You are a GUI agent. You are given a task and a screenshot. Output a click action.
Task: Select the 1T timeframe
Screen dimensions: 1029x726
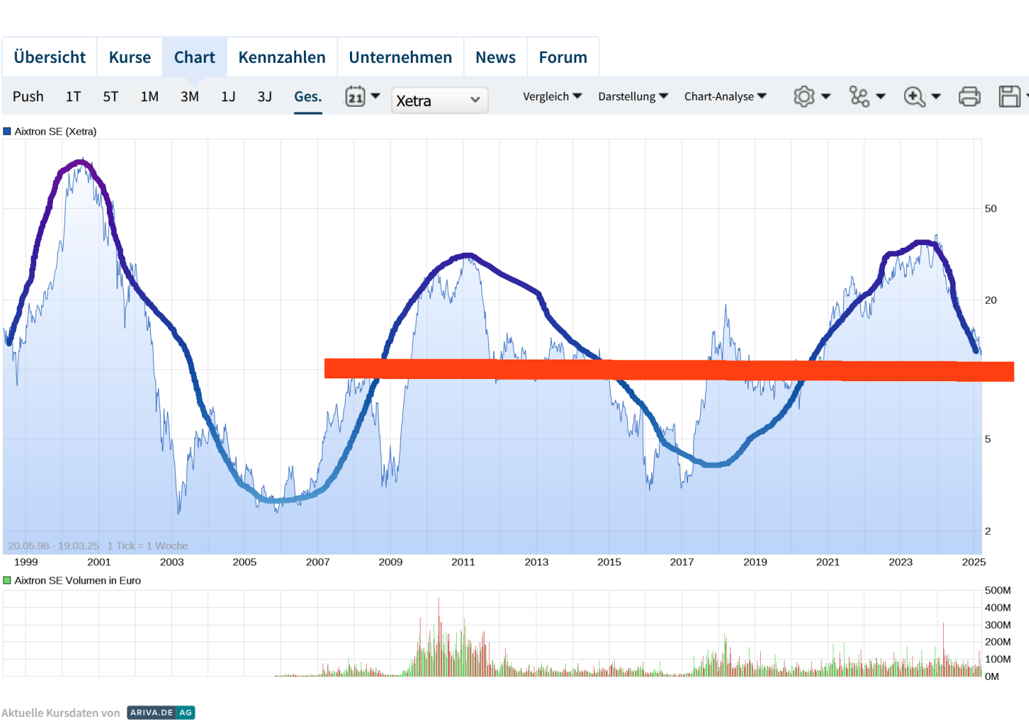pos(73,96)
